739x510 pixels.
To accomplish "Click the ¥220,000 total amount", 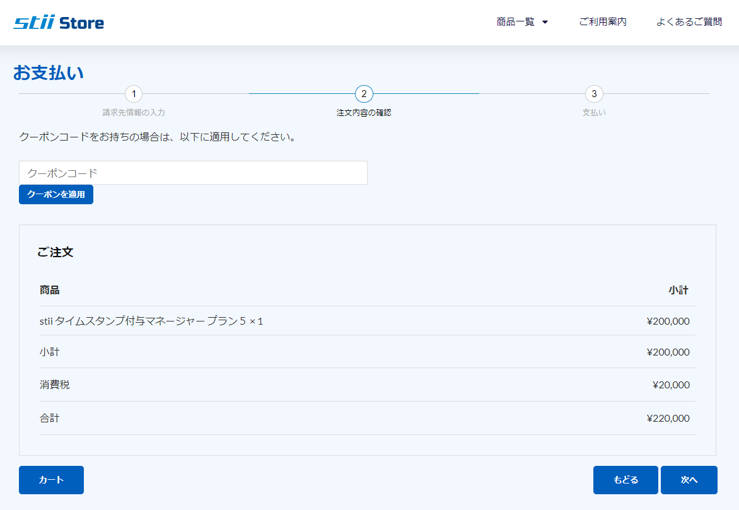I will coord(668,419).
